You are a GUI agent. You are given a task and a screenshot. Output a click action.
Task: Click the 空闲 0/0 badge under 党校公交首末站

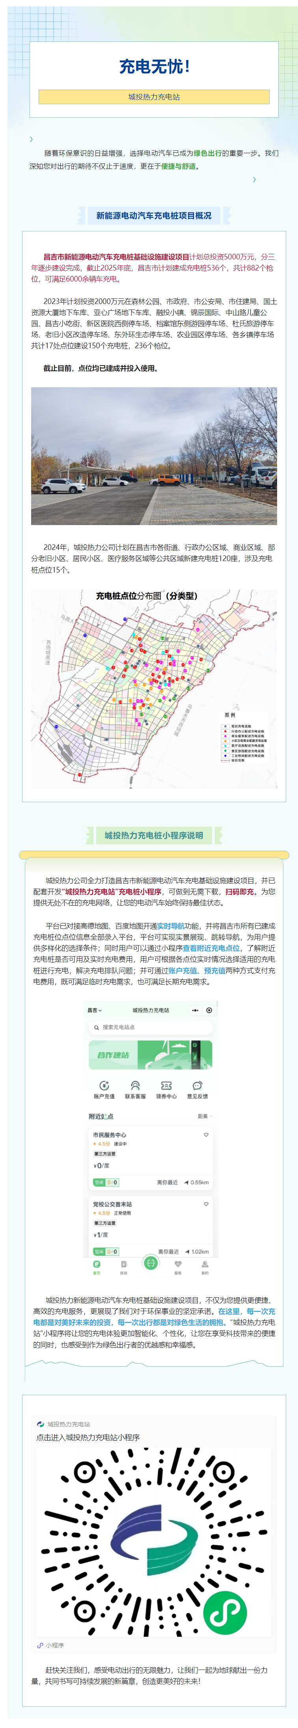106,1252
